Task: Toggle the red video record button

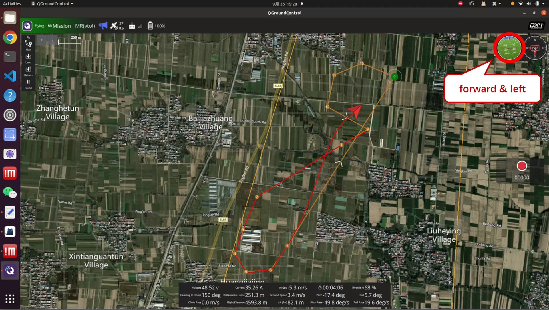Action: [522, 166]
